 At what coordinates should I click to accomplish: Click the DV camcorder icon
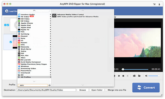coord(19,75)
